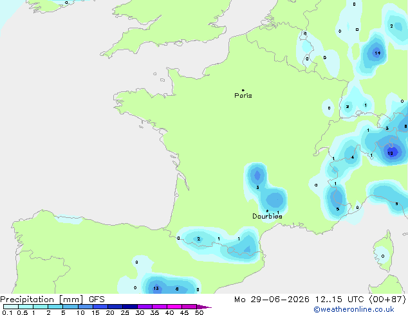
Task: Click the '50' legend label
Action: 199,312
